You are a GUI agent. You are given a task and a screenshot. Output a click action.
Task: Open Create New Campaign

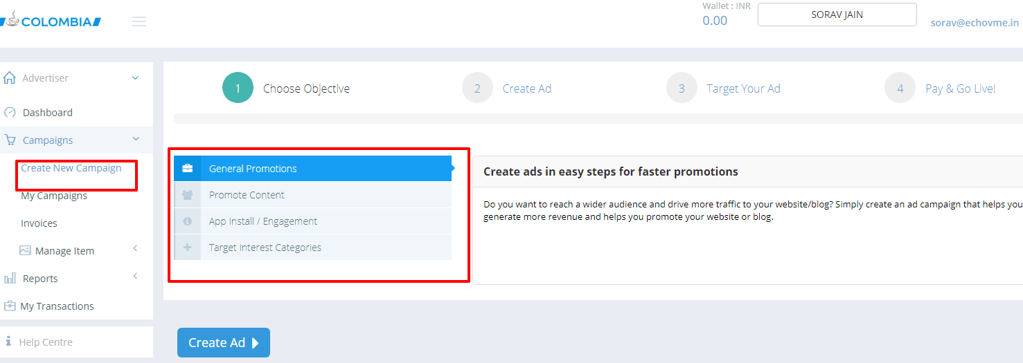click(71, 168)
